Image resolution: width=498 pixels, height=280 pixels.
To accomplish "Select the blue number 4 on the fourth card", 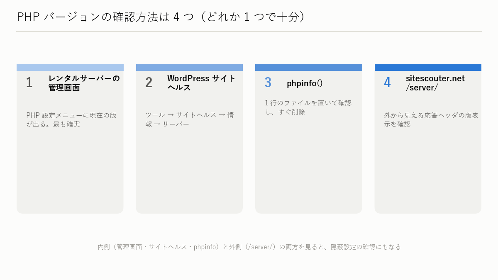I will click(x=387, y=83).
